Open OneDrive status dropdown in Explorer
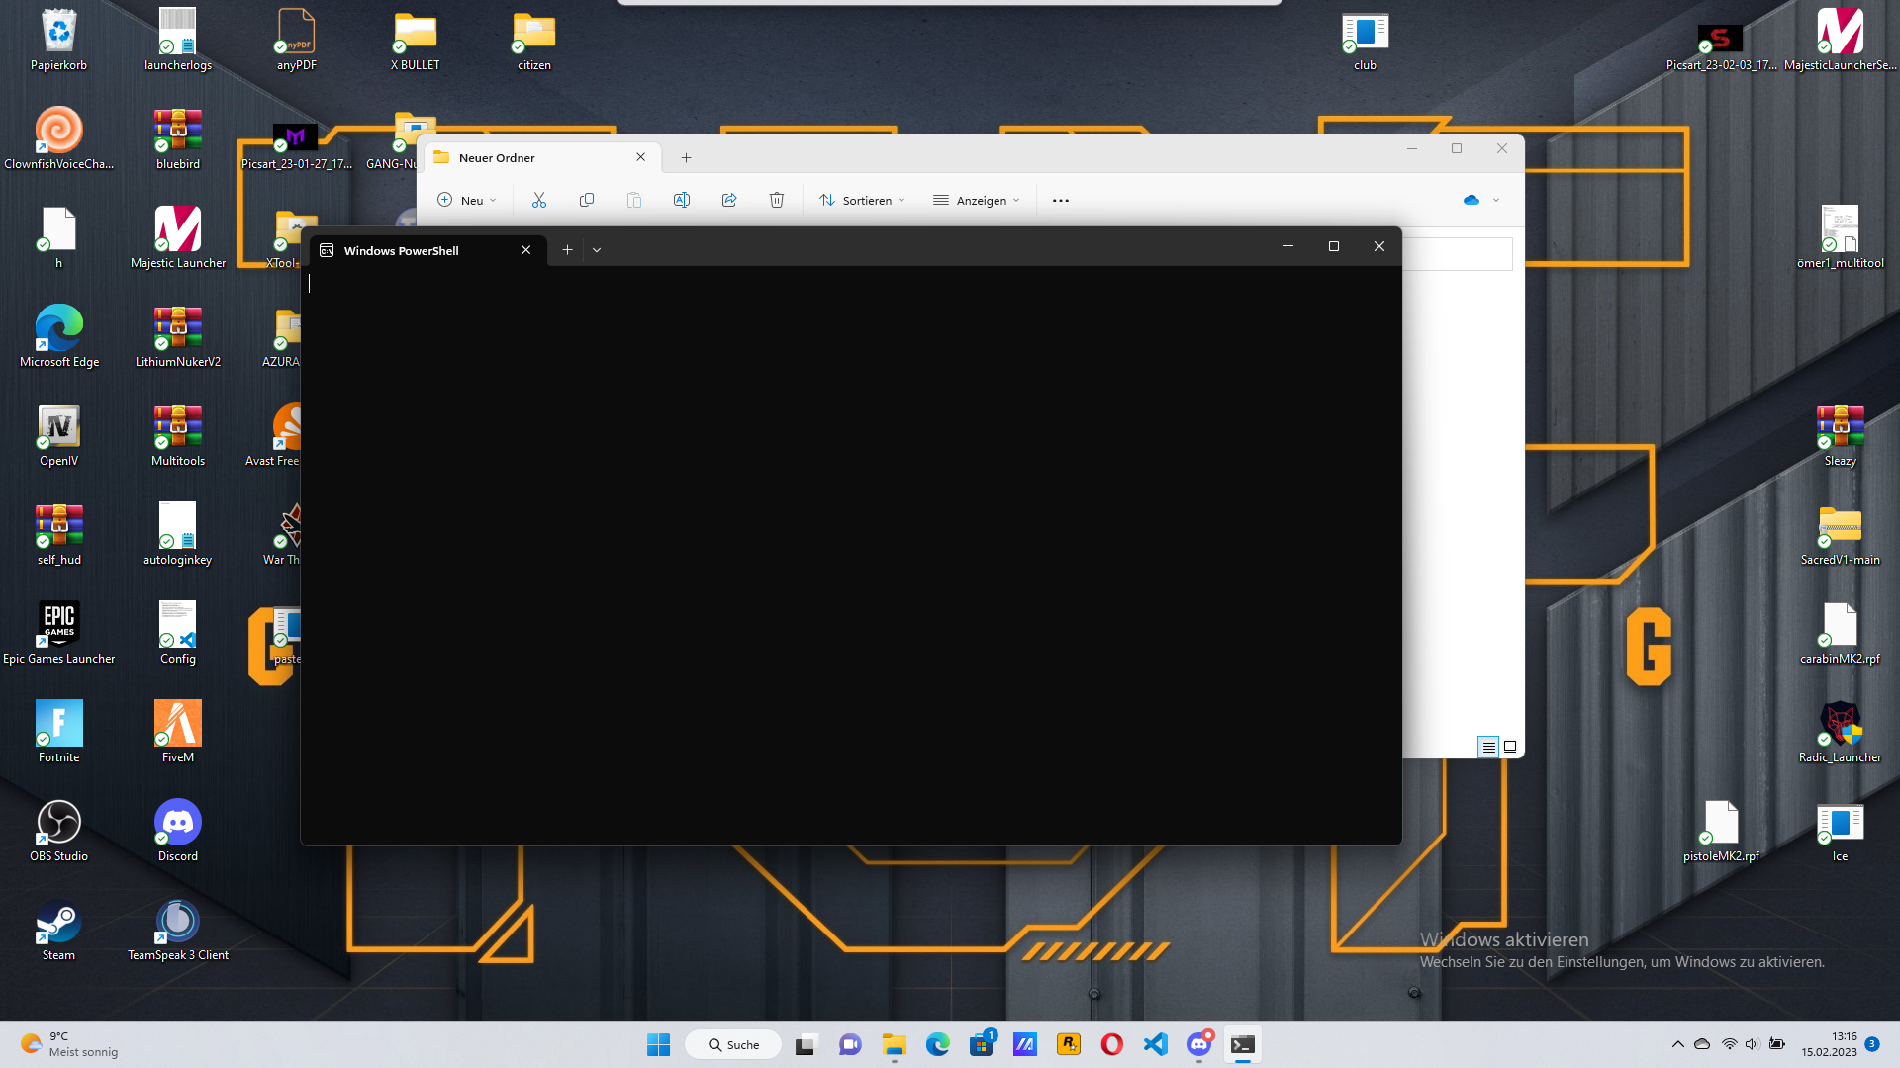The width and height of the screenshot is (1900, 1068). [x=1481, y=200]
